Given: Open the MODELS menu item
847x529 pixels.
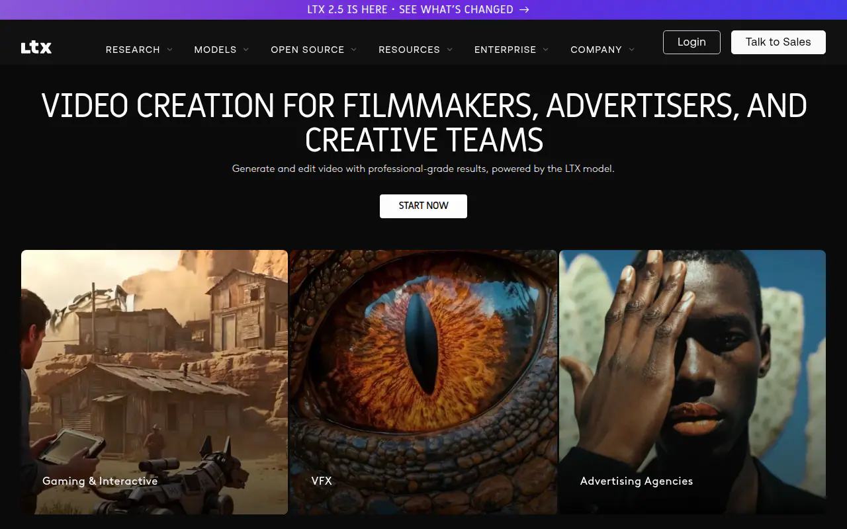Looking at the screenshot, I should [x=215, y=50].
